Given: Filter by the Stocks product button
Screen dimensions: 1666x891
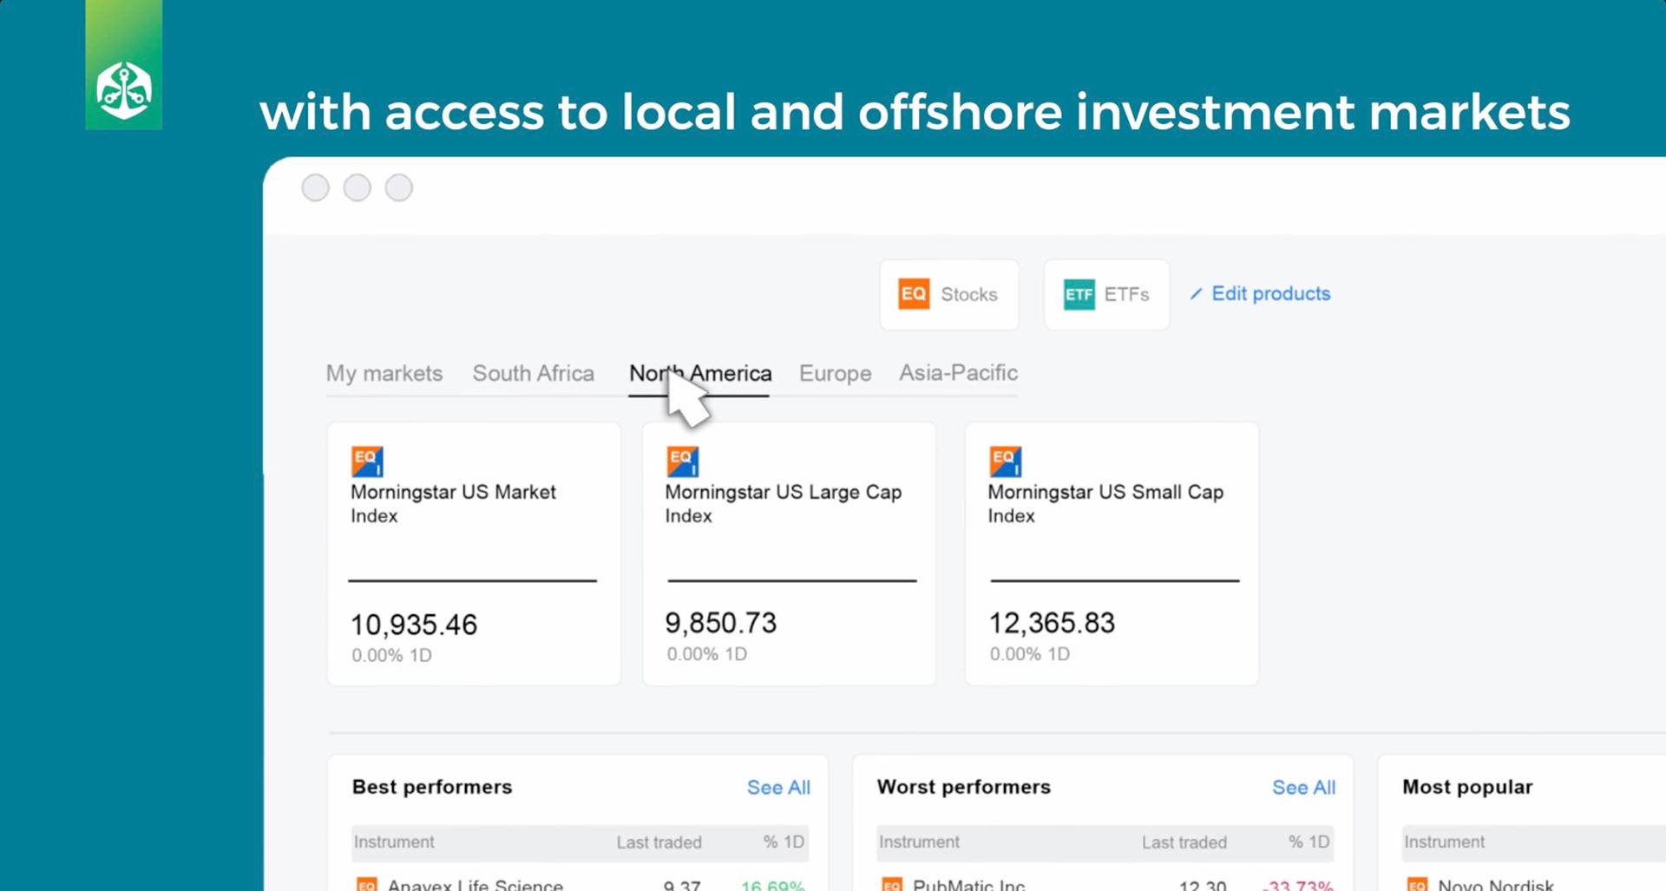Looking at the screenshot, I should 949,294.
